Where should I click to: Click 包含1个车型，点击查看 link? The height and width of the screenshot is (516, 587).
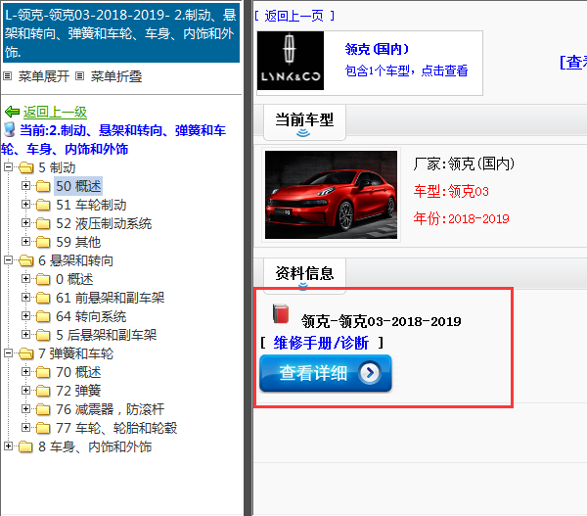406,70
